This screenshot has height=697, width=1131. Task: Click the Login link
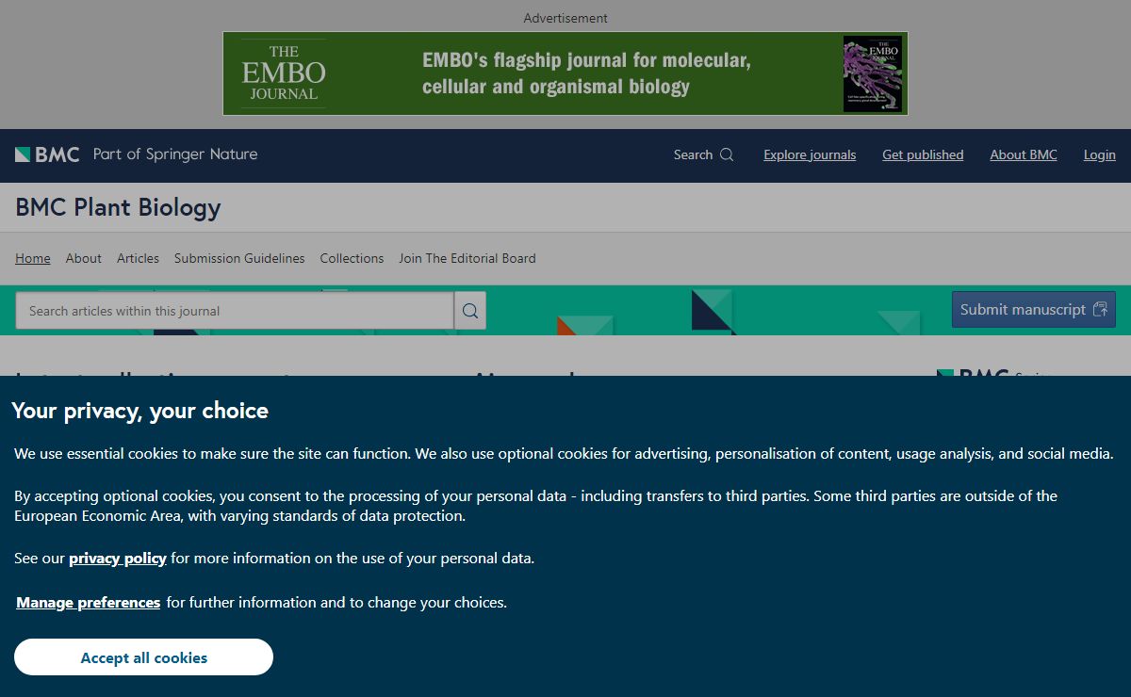1099,154
